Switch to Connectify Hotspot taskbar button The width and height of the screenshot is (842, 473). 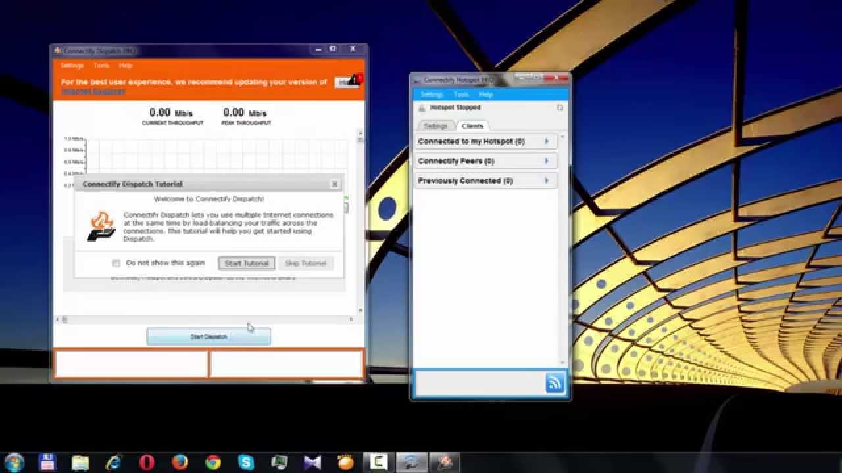point(412,462)
